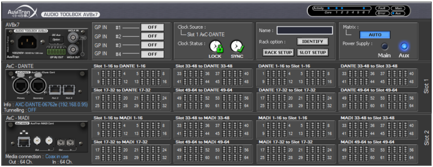This screenshot has width=433, height=167.
Task: Click the AxC-MADI card image
Action: click(47, 137)
